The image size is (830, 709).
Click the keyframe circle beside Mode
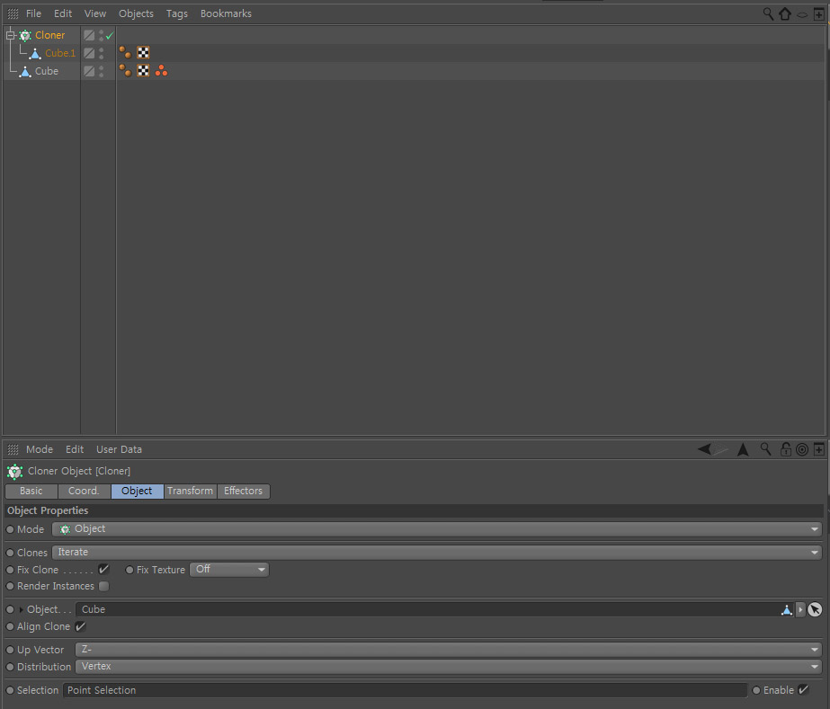click(x=10, y=529)
